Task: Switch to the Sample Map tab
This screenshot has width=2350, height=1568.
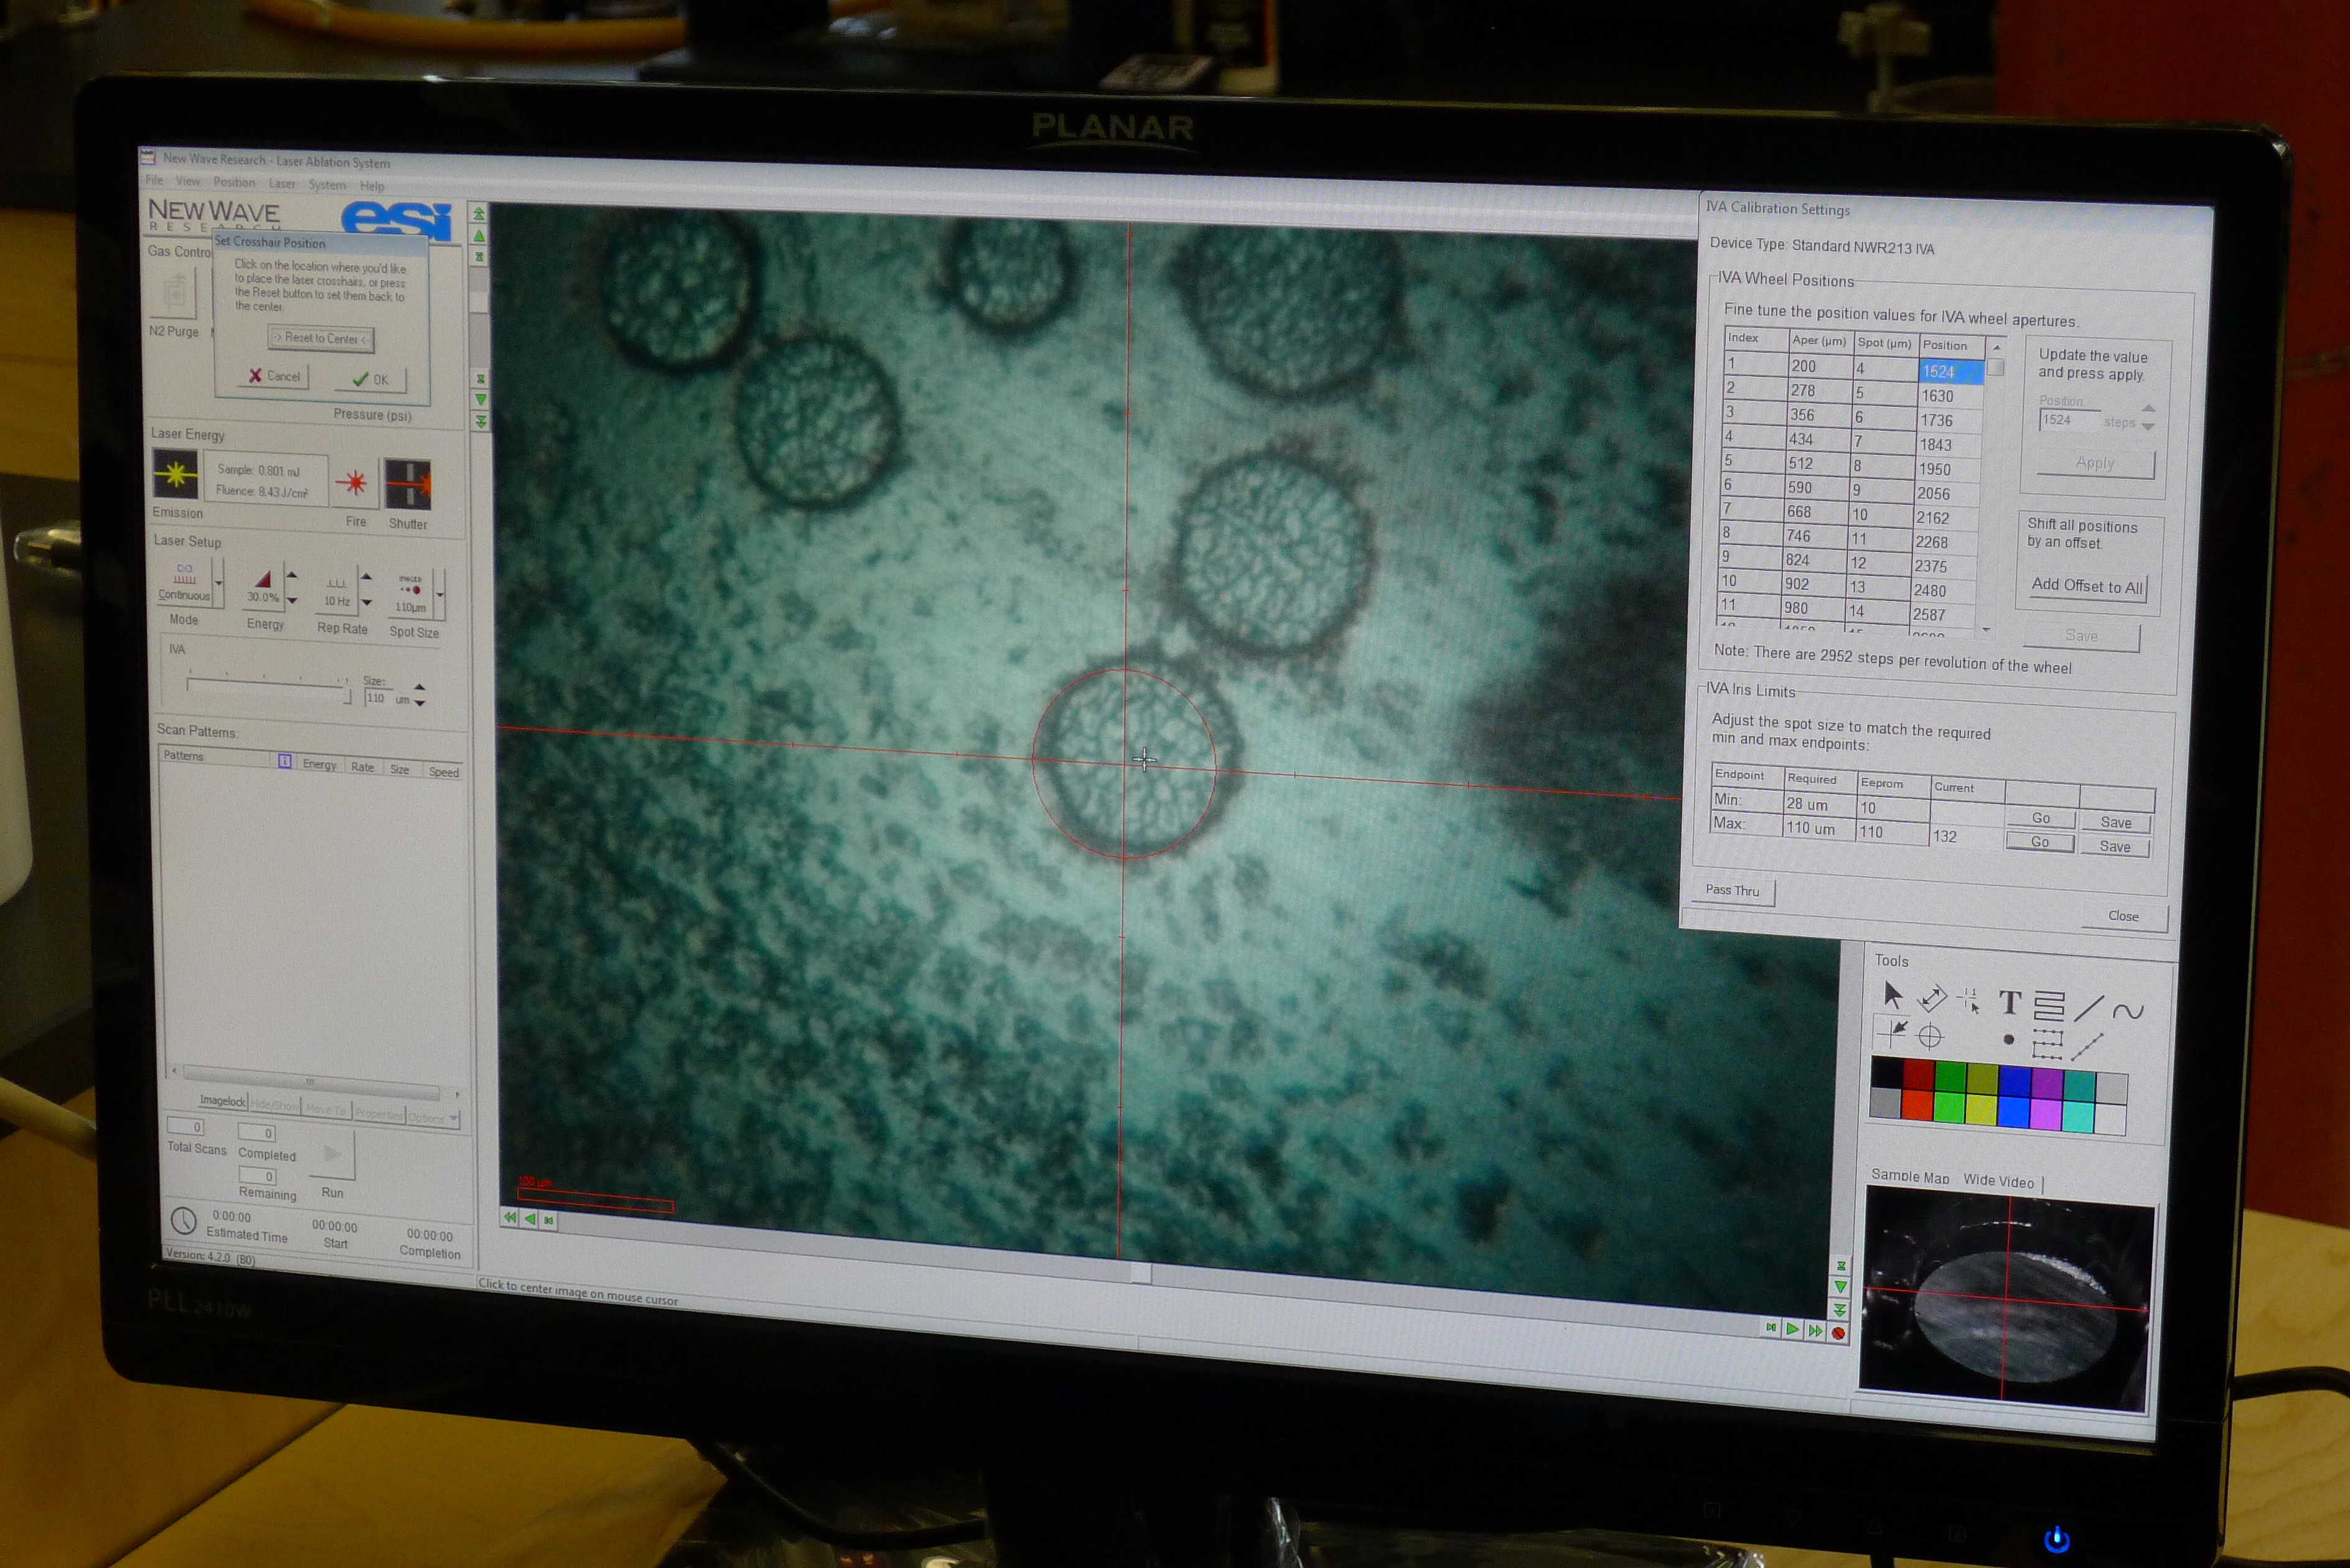Action: (x=1910, y=1177)
